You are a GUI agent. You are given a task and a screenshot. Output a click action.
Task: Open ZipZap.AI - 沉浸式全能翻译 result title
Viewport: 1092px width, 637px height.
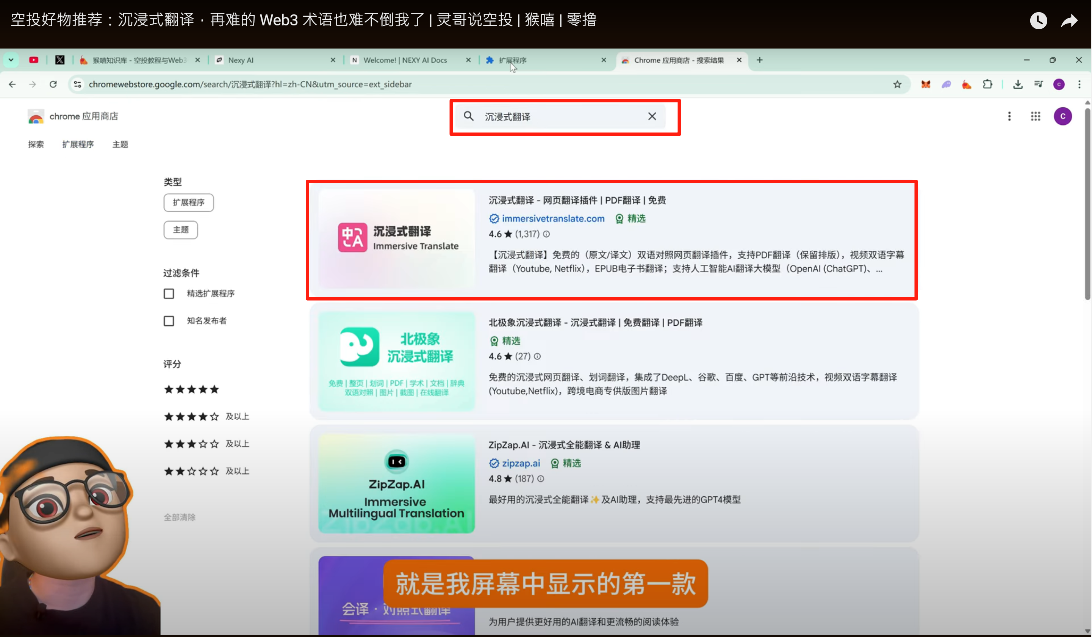pos(564,444)
